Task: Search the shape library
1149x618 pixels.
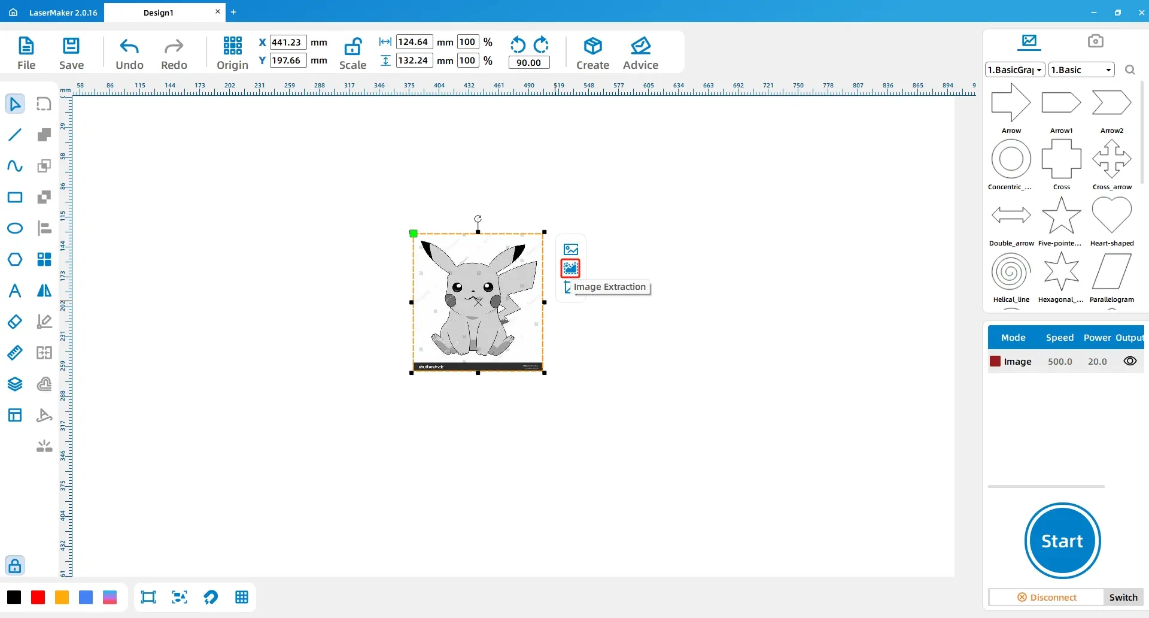Action: coord(1130,70)
